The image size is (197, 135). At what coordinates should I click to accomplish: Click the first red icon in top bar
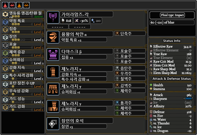[x=5, y=5]
